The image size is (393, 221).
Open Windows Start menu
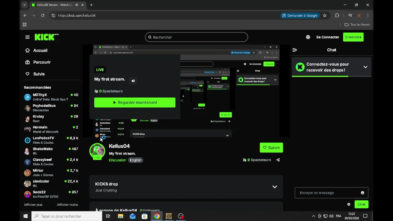tap(25, 216)
